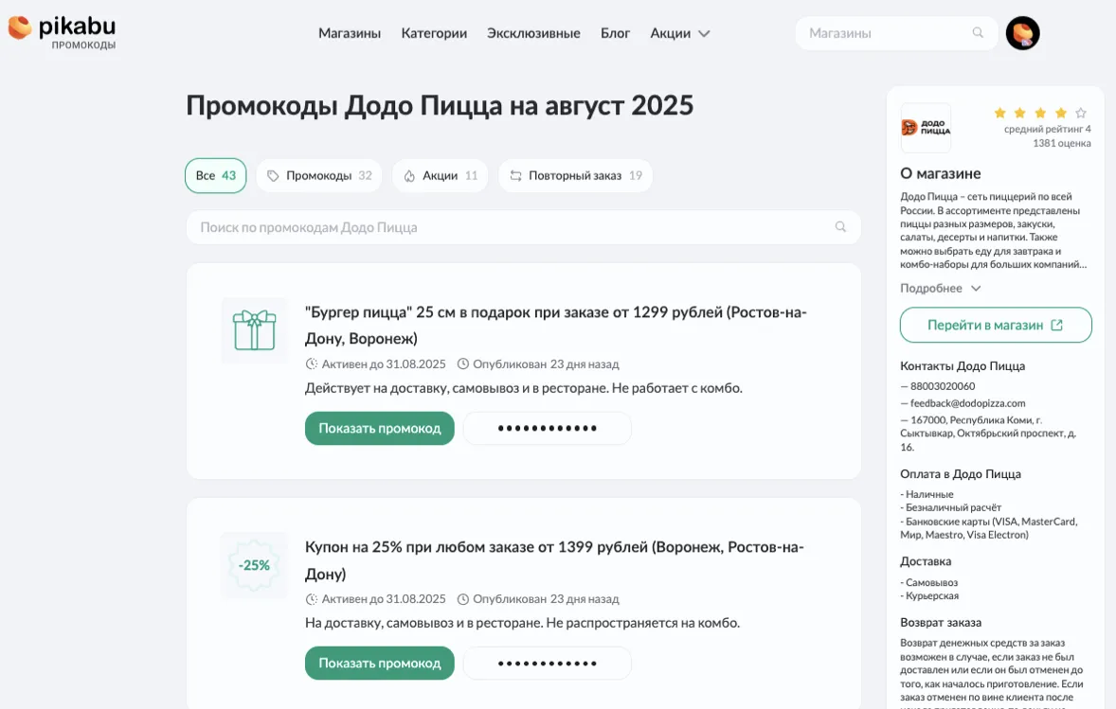Image resolution: width=1116 pixels, height=709 pixels.
Task: Click the Доставка heading in the sidebar
Action: coord(926,561)
